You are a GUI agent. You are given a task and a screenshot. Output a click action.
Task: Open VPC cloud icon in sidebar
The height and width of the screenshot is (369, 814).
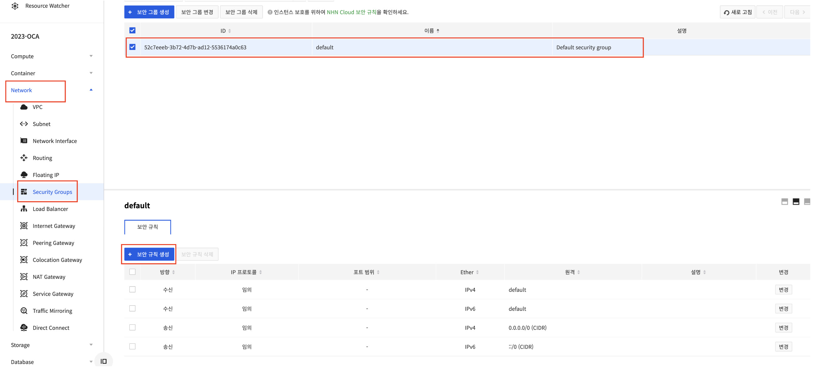coord(24,107)
